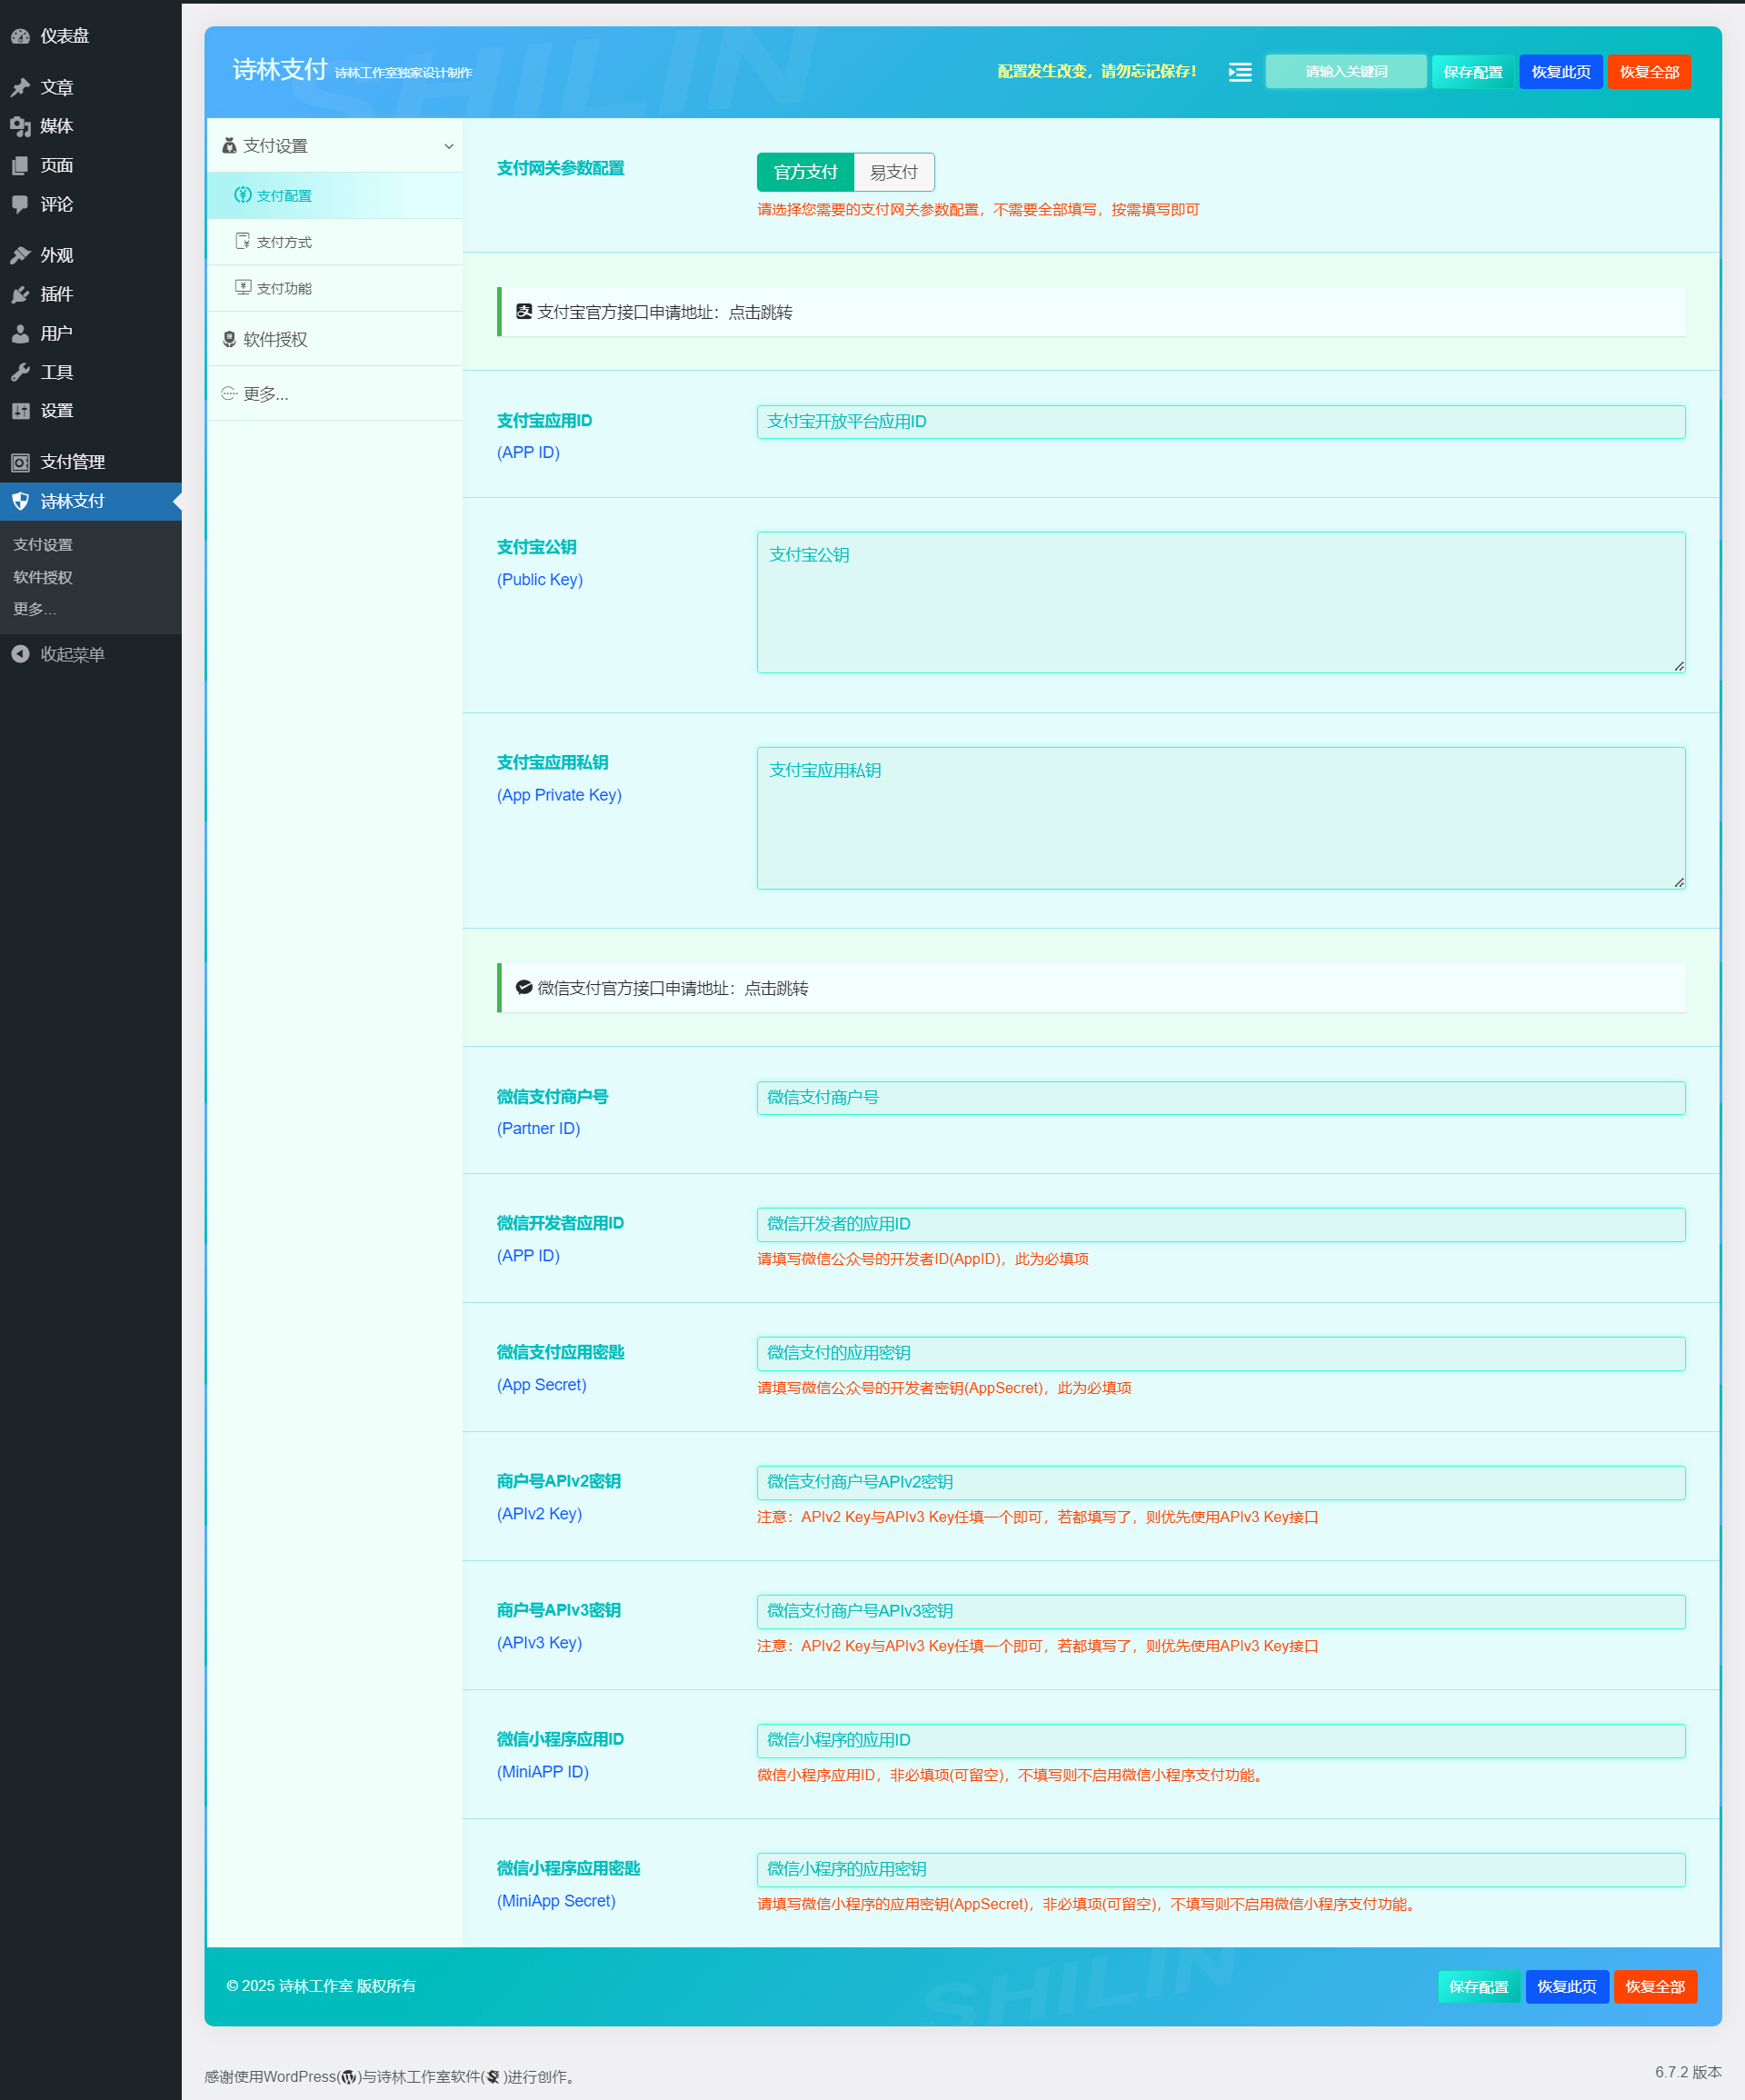Click the settings sliders icon
The image size is (1745, 2100).
coord(20,411)
